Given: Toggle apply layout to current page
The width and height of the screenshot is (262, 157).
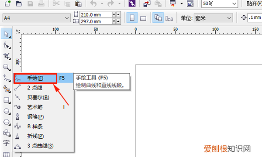Looking at the screenshot, I should (x=169, y=18).
